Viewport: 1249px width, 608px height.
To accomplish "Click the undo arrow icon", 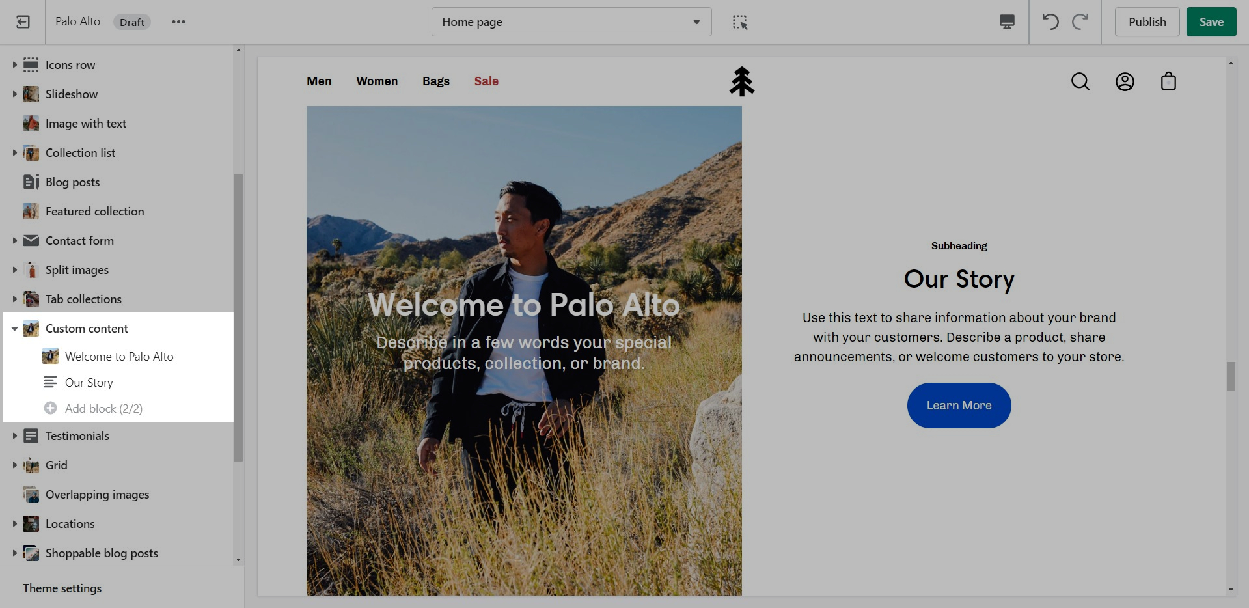I will 1050,22.
